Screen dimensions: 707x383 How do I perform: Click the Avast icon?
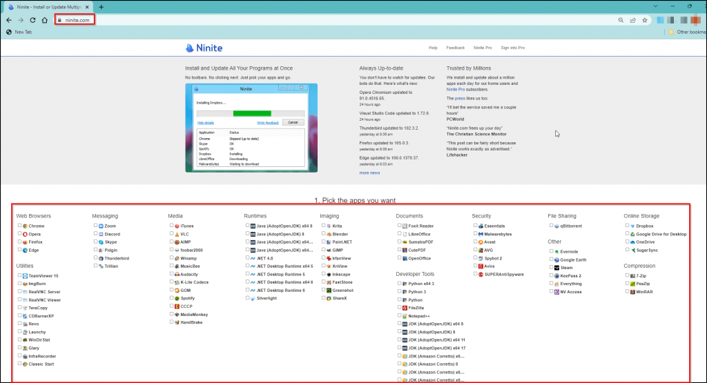click(x=481, y=242)
